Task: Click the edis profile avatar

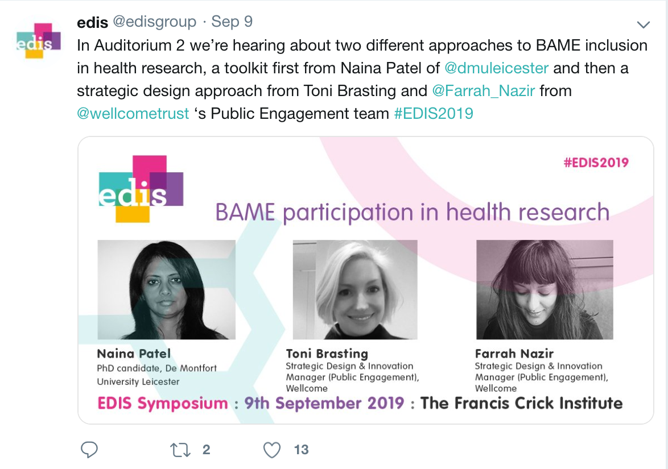Action: (x=38, y=41)
